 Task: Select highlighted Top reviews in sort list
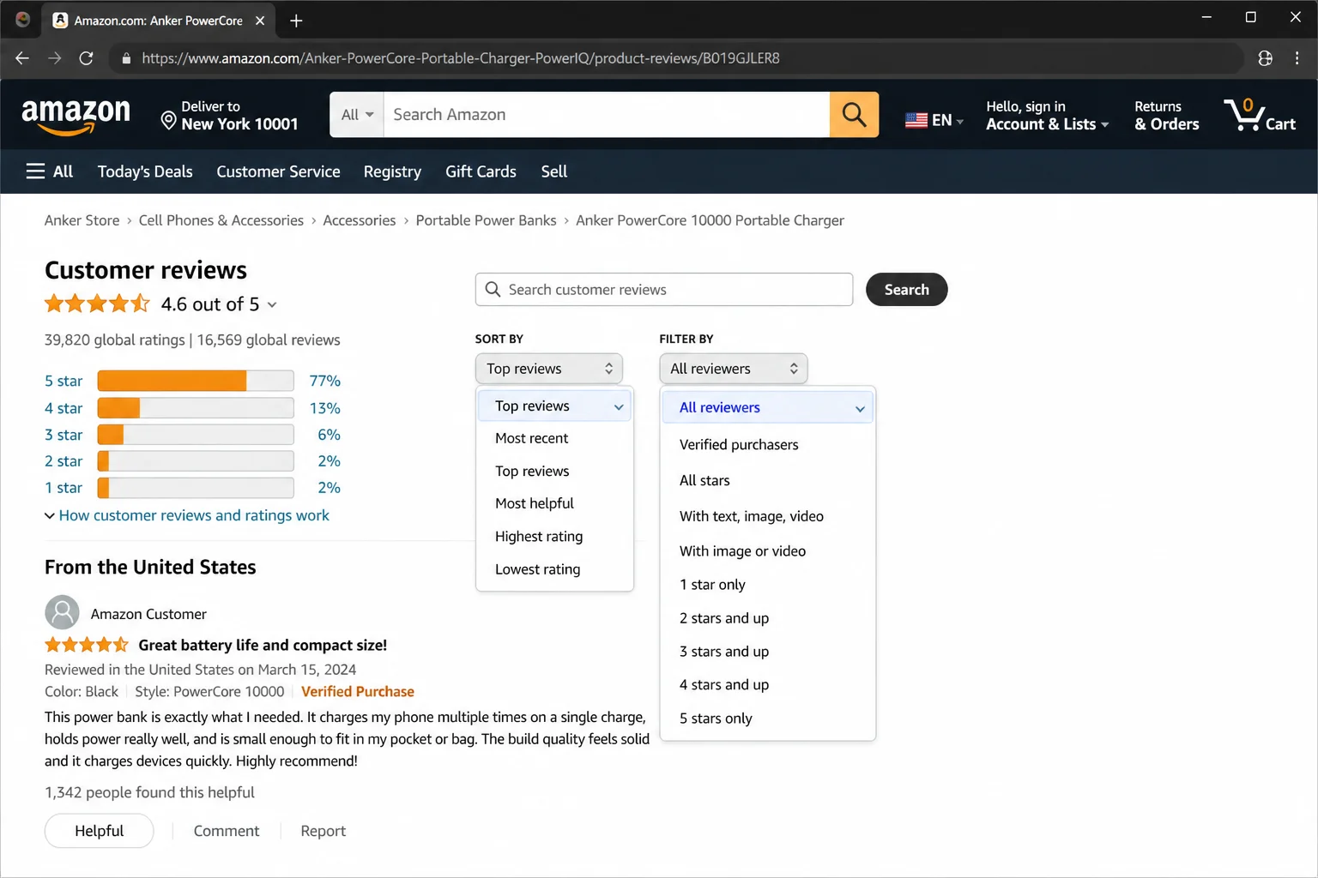coord(554,406)
